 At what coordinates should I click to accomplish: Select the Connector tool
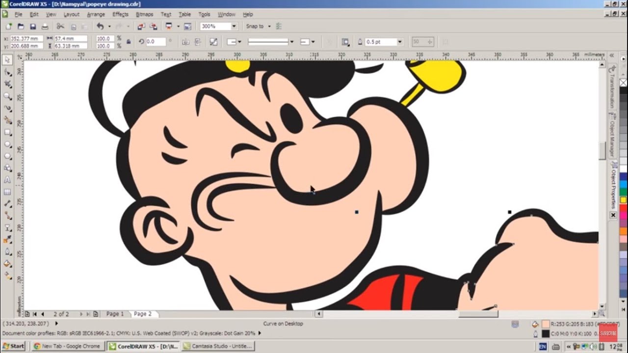[7, 216]
